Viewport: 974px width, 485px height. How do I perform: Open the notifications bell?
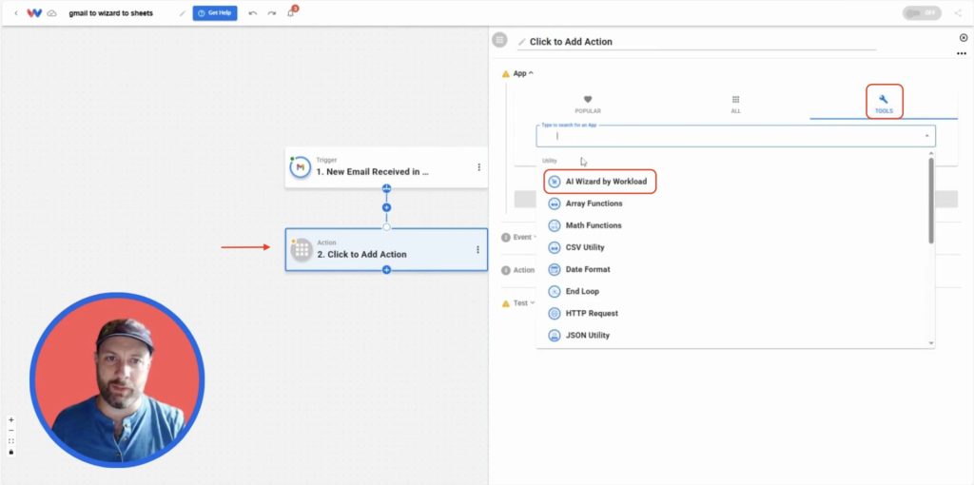click(x=291, y=13)
